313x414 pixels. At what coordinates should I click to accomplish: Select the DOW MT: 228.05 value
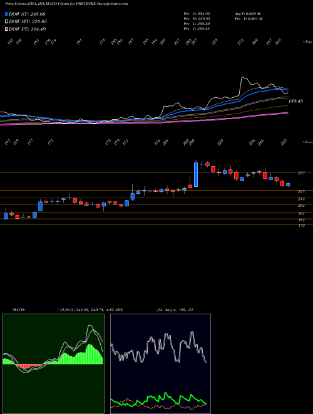[x=28, y=21]
